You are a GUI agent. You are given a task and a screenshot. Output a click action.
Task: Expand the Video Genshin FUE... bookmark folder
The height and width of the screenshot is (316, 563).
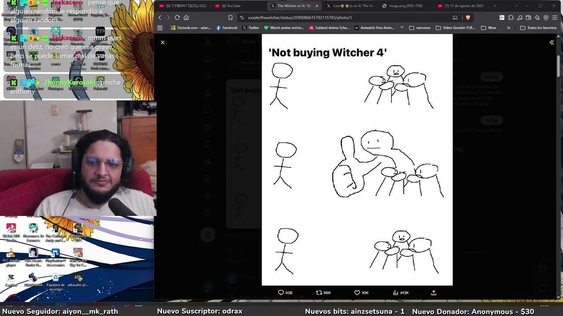coord(456,28)
